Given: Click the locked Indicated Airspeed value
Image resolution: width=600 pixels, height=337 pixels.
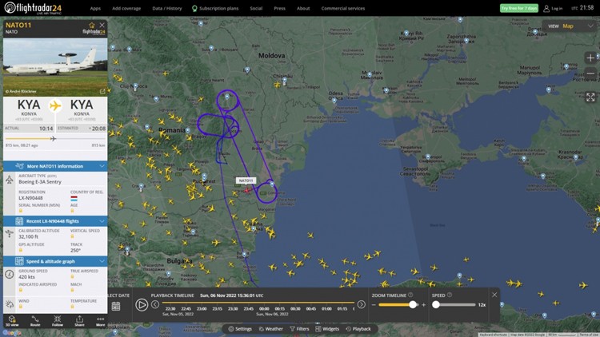Looking at the screenshot, I should click(21, 290).
